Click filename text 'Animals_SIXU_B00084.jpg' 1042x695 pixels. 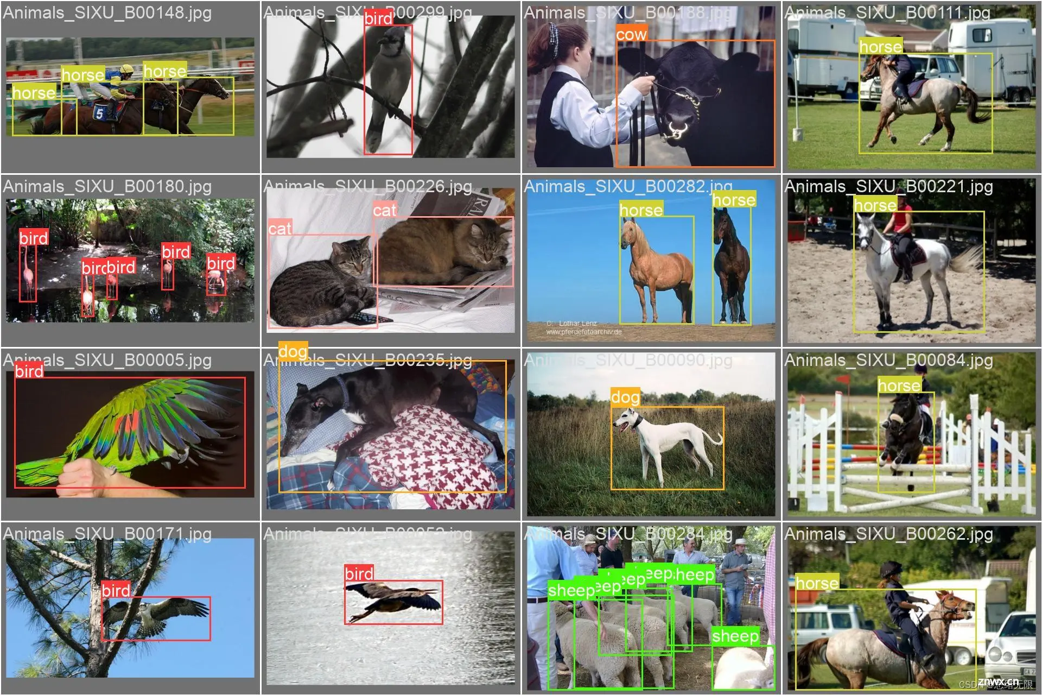click(x=889, y=360)
